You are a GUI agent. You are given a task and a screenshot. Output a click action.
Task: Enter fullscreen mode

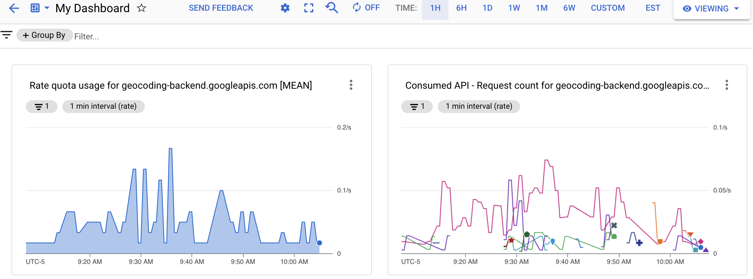[x=308, y=8]
